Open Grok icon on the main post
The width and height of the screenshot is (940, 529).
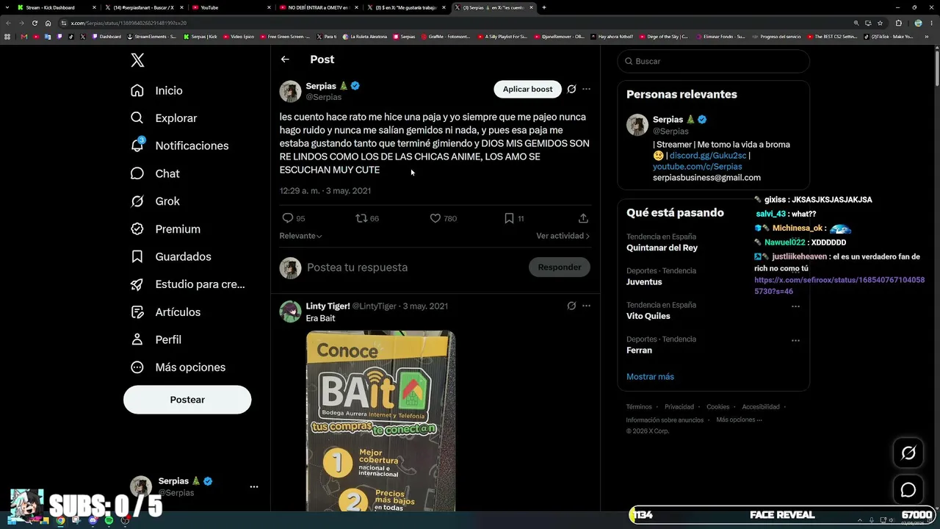click(571, 89)
